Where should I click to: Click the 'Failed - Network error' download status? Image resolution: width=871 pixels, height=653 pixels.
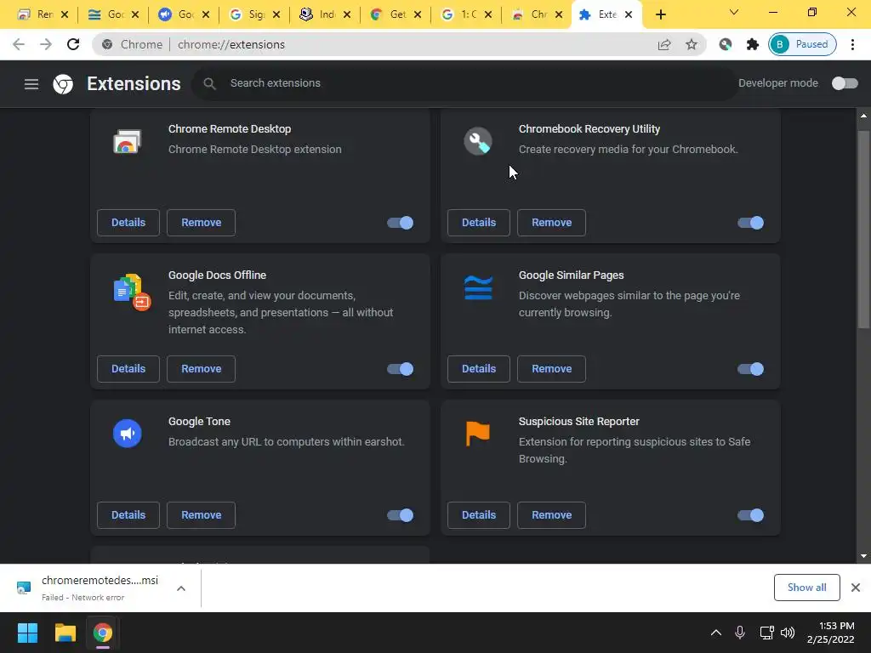pyautogui.click(x=83, y=598)
